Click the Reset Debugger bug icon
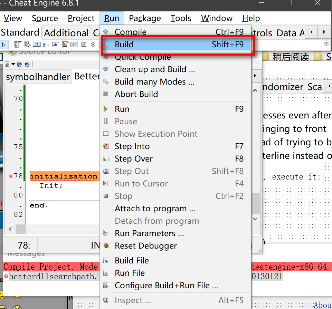The image size is (332, 309). coord(106,246)
